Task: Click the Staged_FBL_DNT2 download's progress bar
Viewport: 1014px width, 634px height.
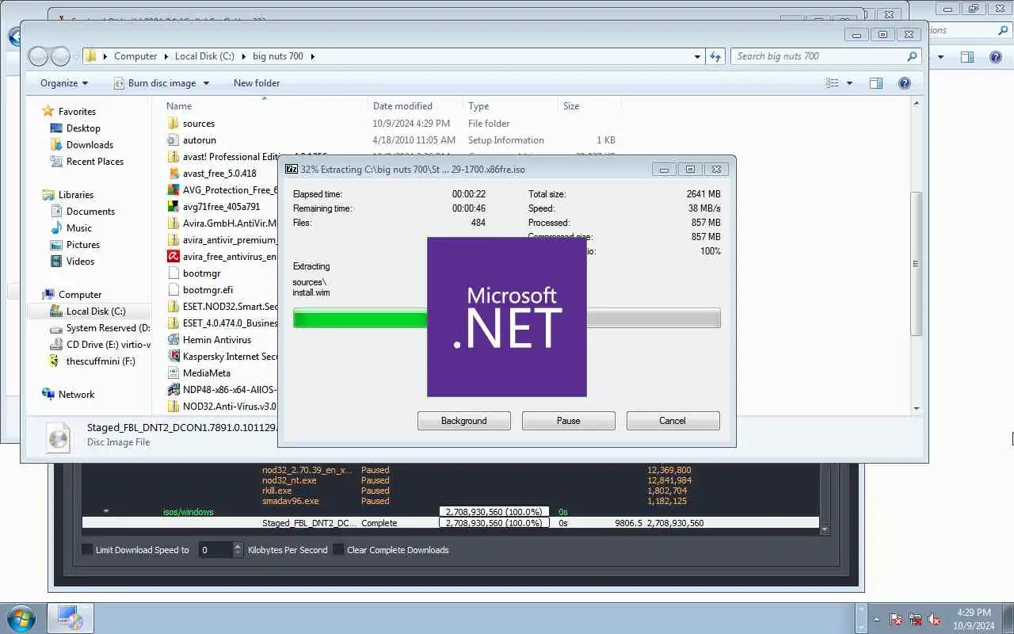Action: (x=494, y=523)
